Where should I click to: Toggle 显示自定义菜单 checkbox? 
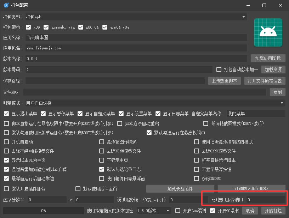[80, 114]
